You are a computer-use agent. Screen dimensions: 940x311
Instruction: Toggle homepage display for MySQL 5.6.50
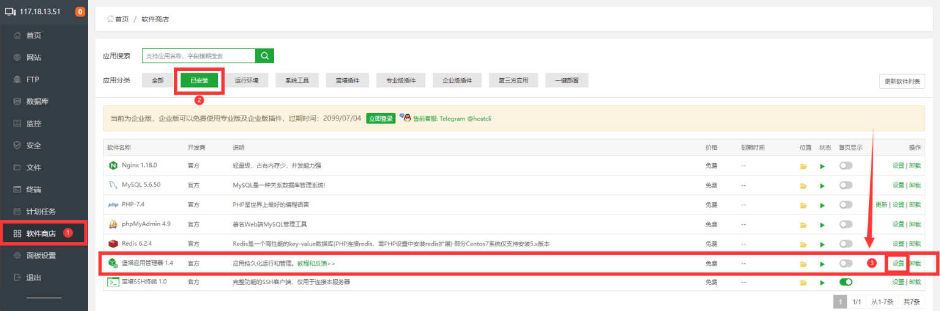click(846, 185)
